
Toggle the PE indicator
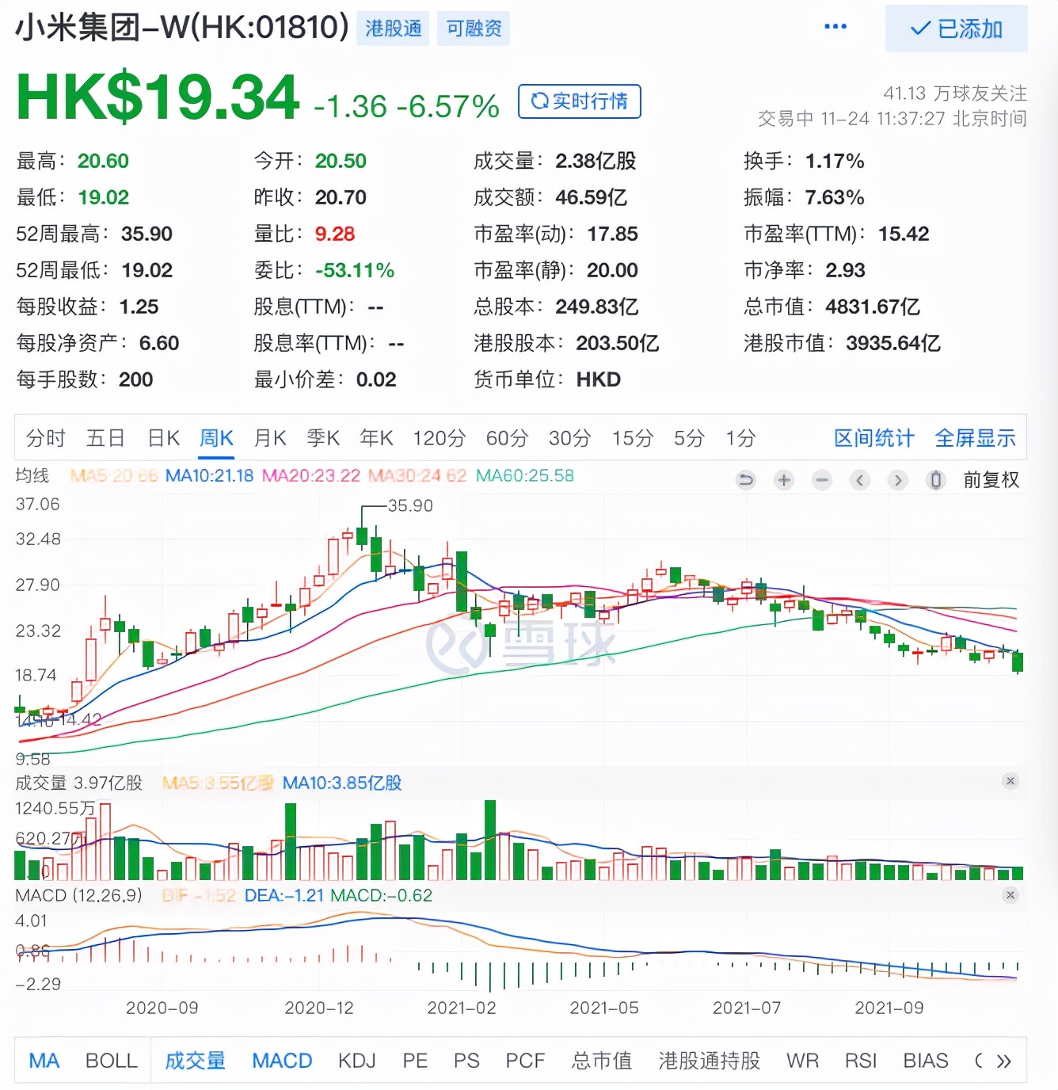415,1061
